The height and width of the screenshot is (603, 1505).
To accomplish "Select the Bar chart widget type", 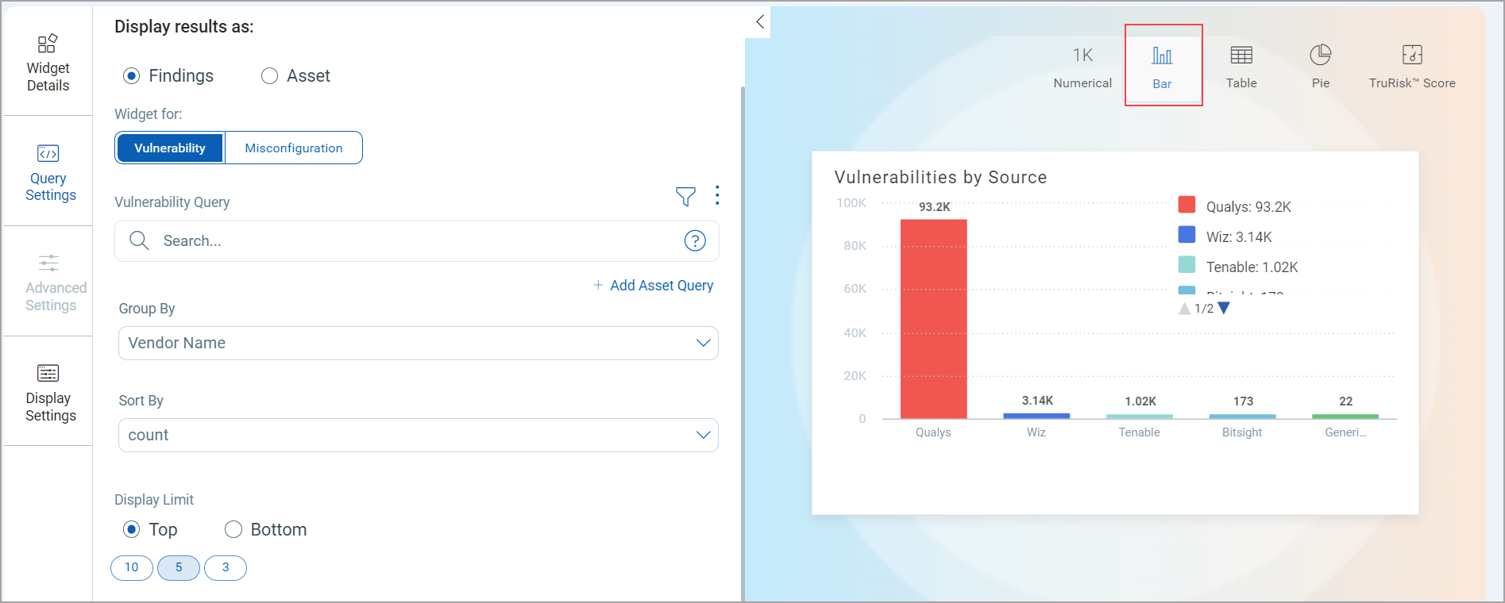I will click(1162, 65).
